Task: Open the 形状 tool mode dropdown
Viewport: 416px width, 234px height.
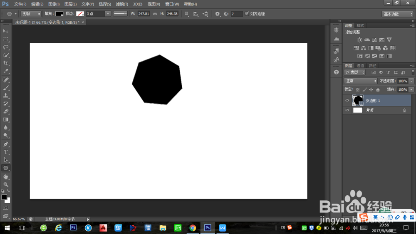Action: click(x=31, y=14)
